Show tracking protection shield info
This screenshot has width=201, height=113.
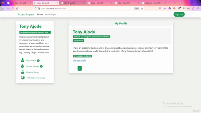point(35,8)
